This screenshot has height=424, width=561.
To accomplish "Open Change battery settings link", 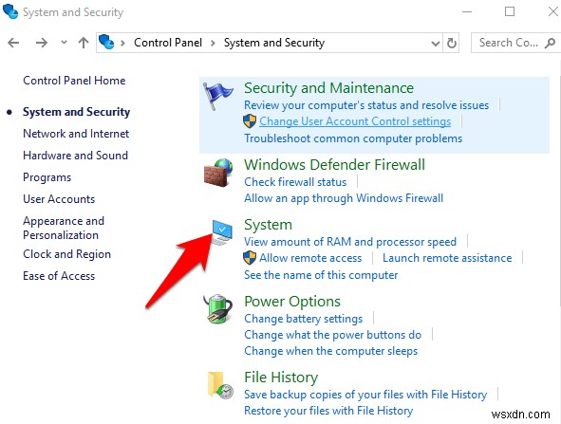I will pyautogui.click(x=303, y=319).
